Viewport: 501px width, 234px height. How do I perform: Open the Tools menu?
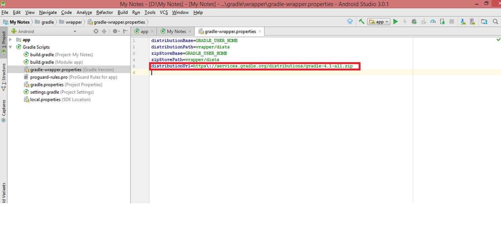[x=150, y=13]
